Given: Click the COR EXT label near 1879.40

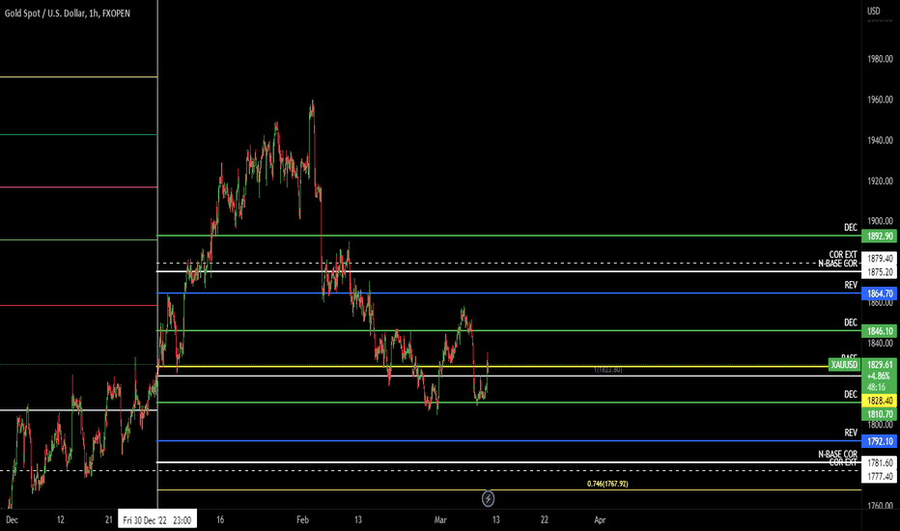Looking at the screenshot, I should point(843,254).
